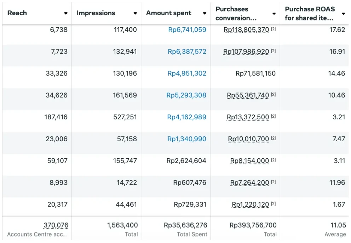351x243 pixels.
Task: Open the Reach column sort options caret
Action: coord(66,13)
